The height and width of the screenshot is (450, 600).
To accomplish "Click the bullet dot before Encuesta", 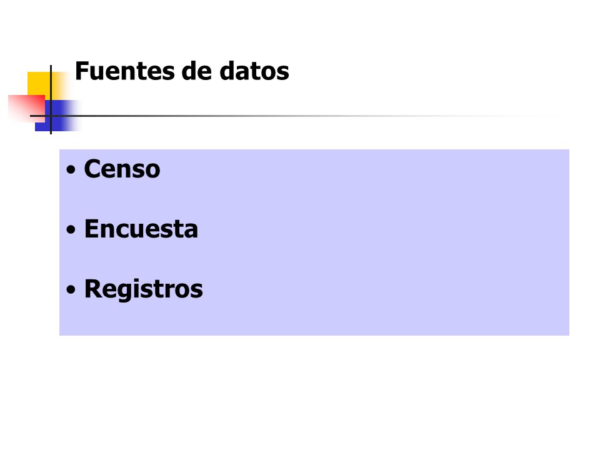I will coord(71,229).
